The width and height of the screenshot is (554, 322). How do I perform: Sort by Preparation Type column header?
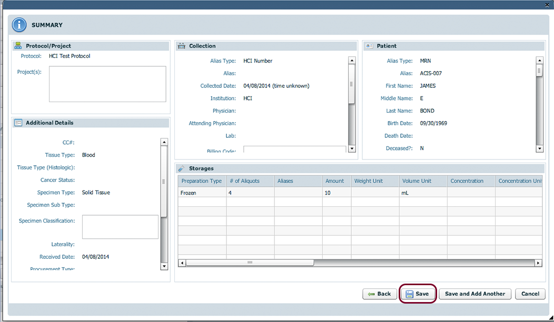pyautogui.click(x=202, y=181)
